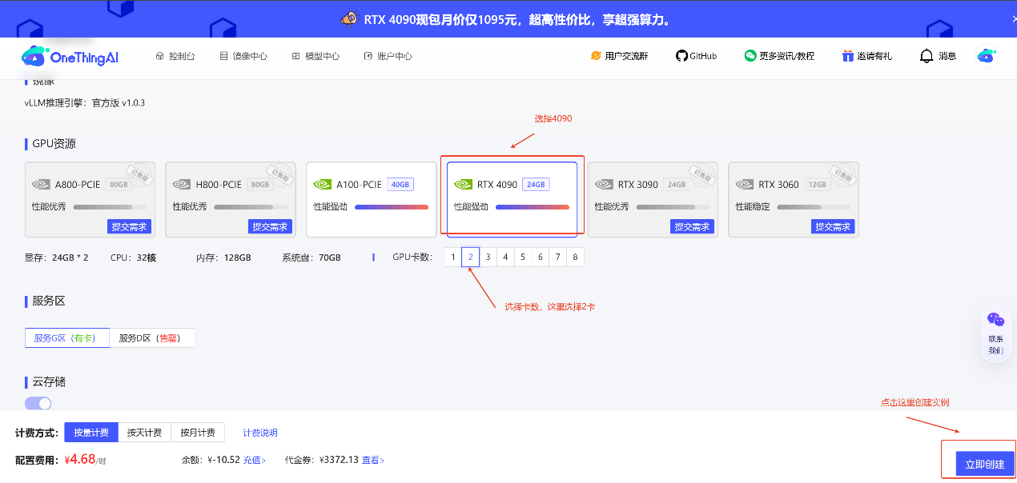
Task: Click the 充值 recharge link
Action: [255, 460]
